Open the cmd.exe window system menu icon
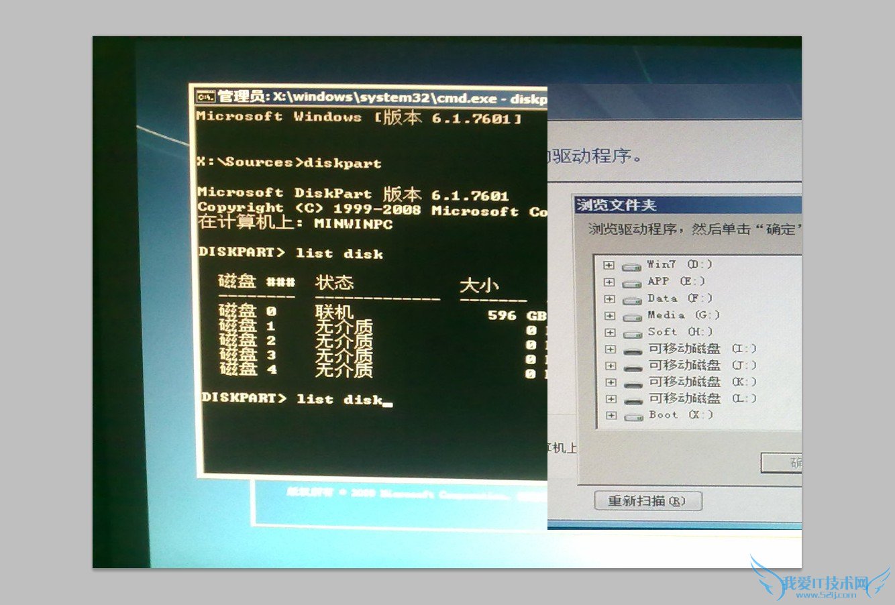 [205, 97]
